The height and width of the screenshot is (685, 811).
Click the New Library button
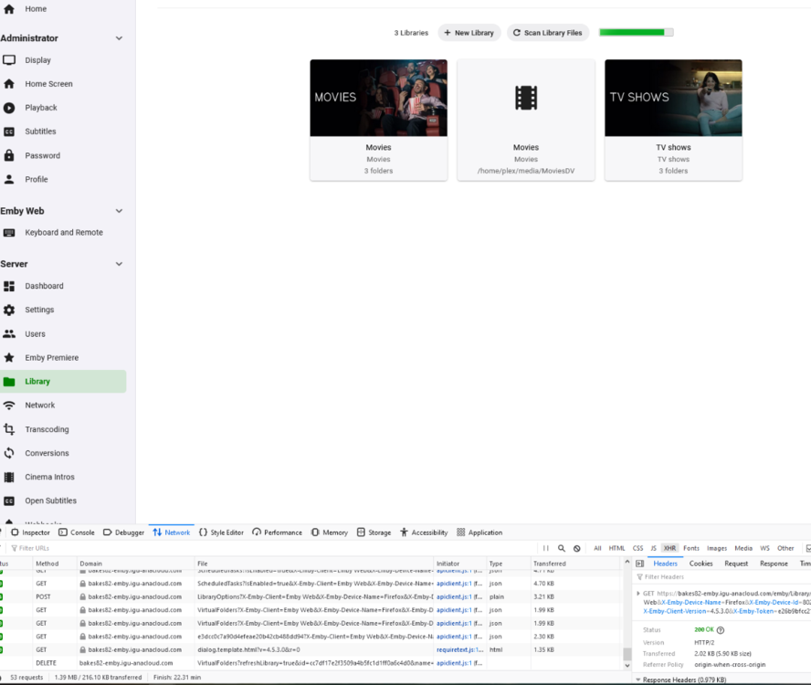click(x=469, y=33)
